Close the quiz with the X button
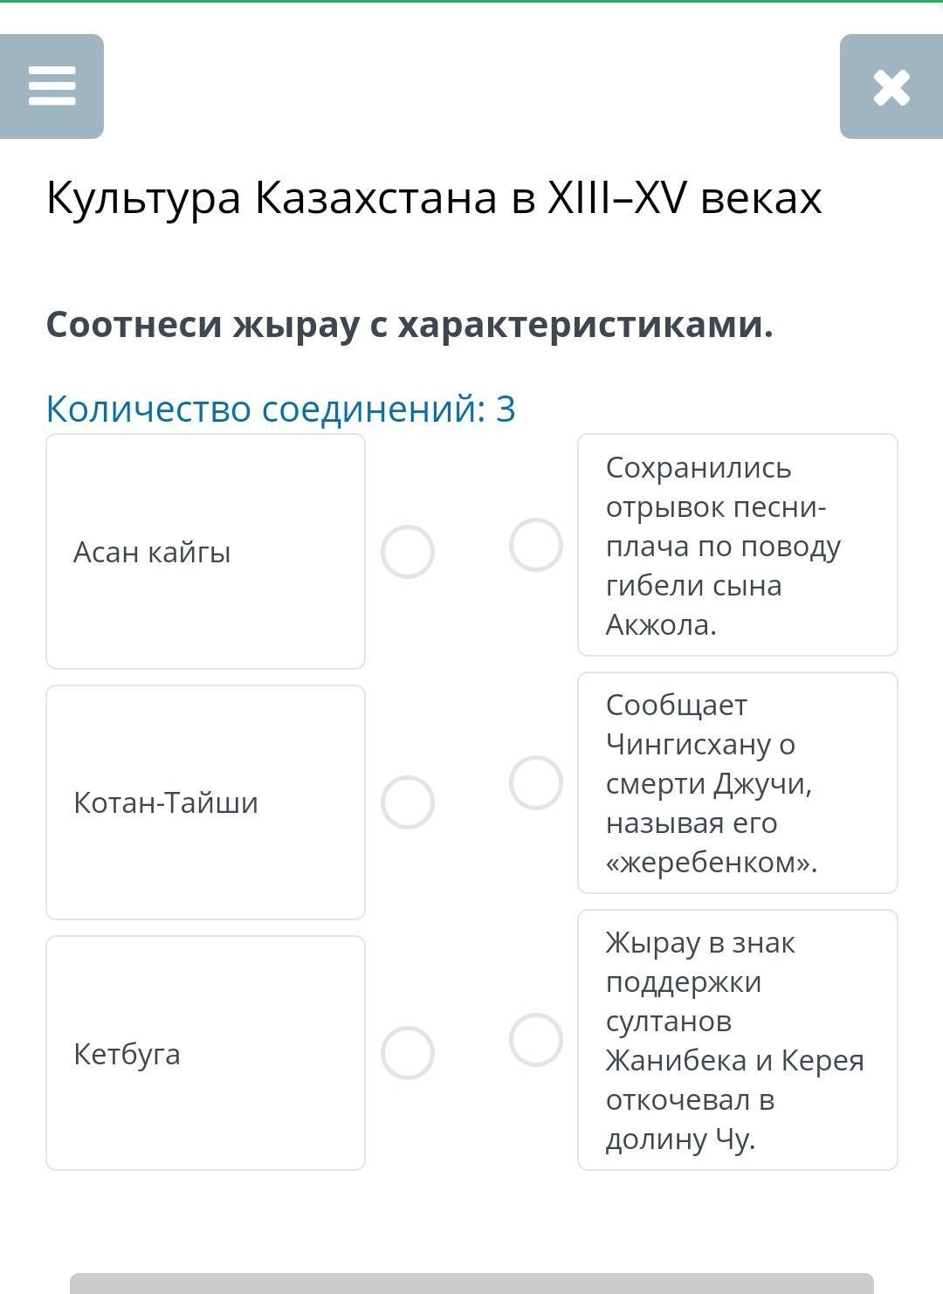Viewport: 943px width, 1294px height. coord(891,86)
